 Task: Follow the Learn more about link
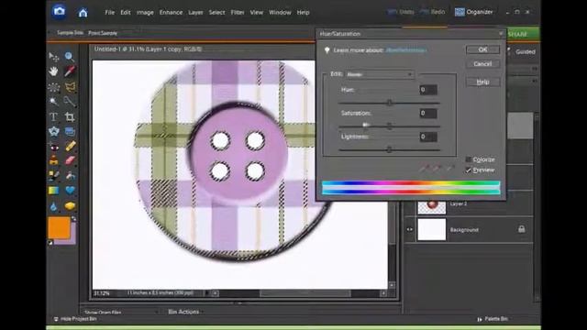(406, 50)
